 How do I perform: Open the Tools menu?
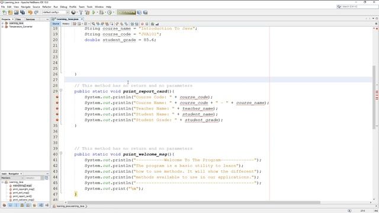[x=89, y=7]
